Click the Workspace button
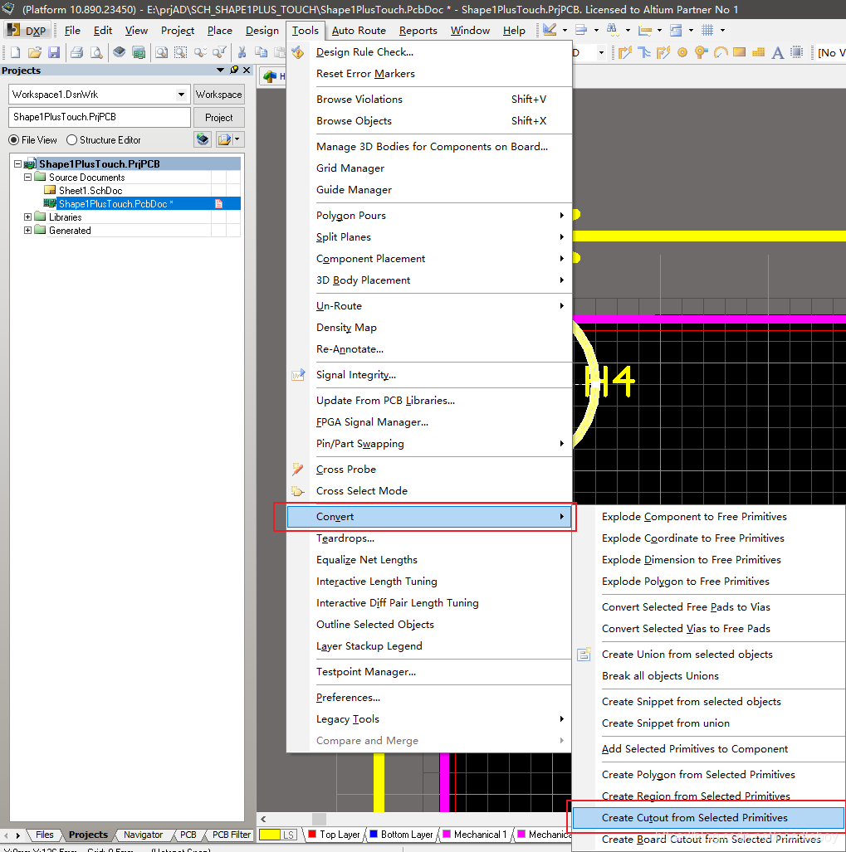Screen dimensions: 846x852 click(218, 95)
